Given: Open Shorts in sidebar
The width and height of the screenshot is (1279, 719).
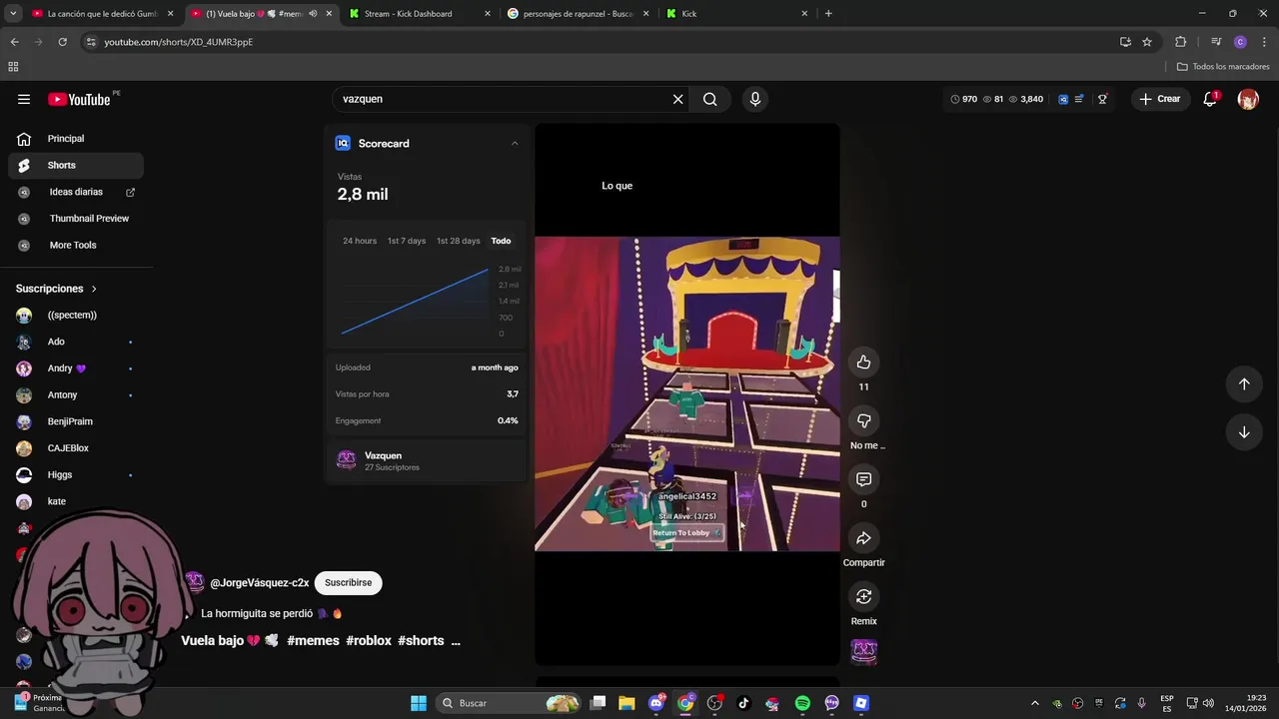Looking at the screenshot, I should click(76, 165).
